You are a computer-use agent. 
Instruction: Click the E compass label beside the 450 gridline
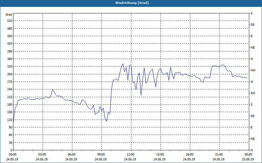coord(252,36)
